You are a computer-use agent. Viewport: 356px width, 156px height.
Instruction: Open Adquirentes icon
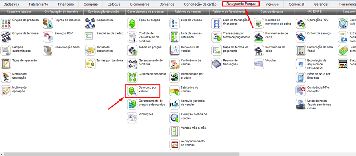[90, 24]
